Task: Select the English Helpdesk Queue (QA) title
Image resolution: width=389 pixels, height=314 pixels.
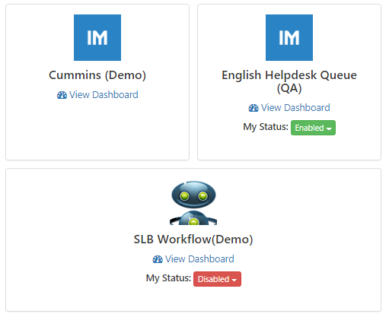Action: coord(289,81)
